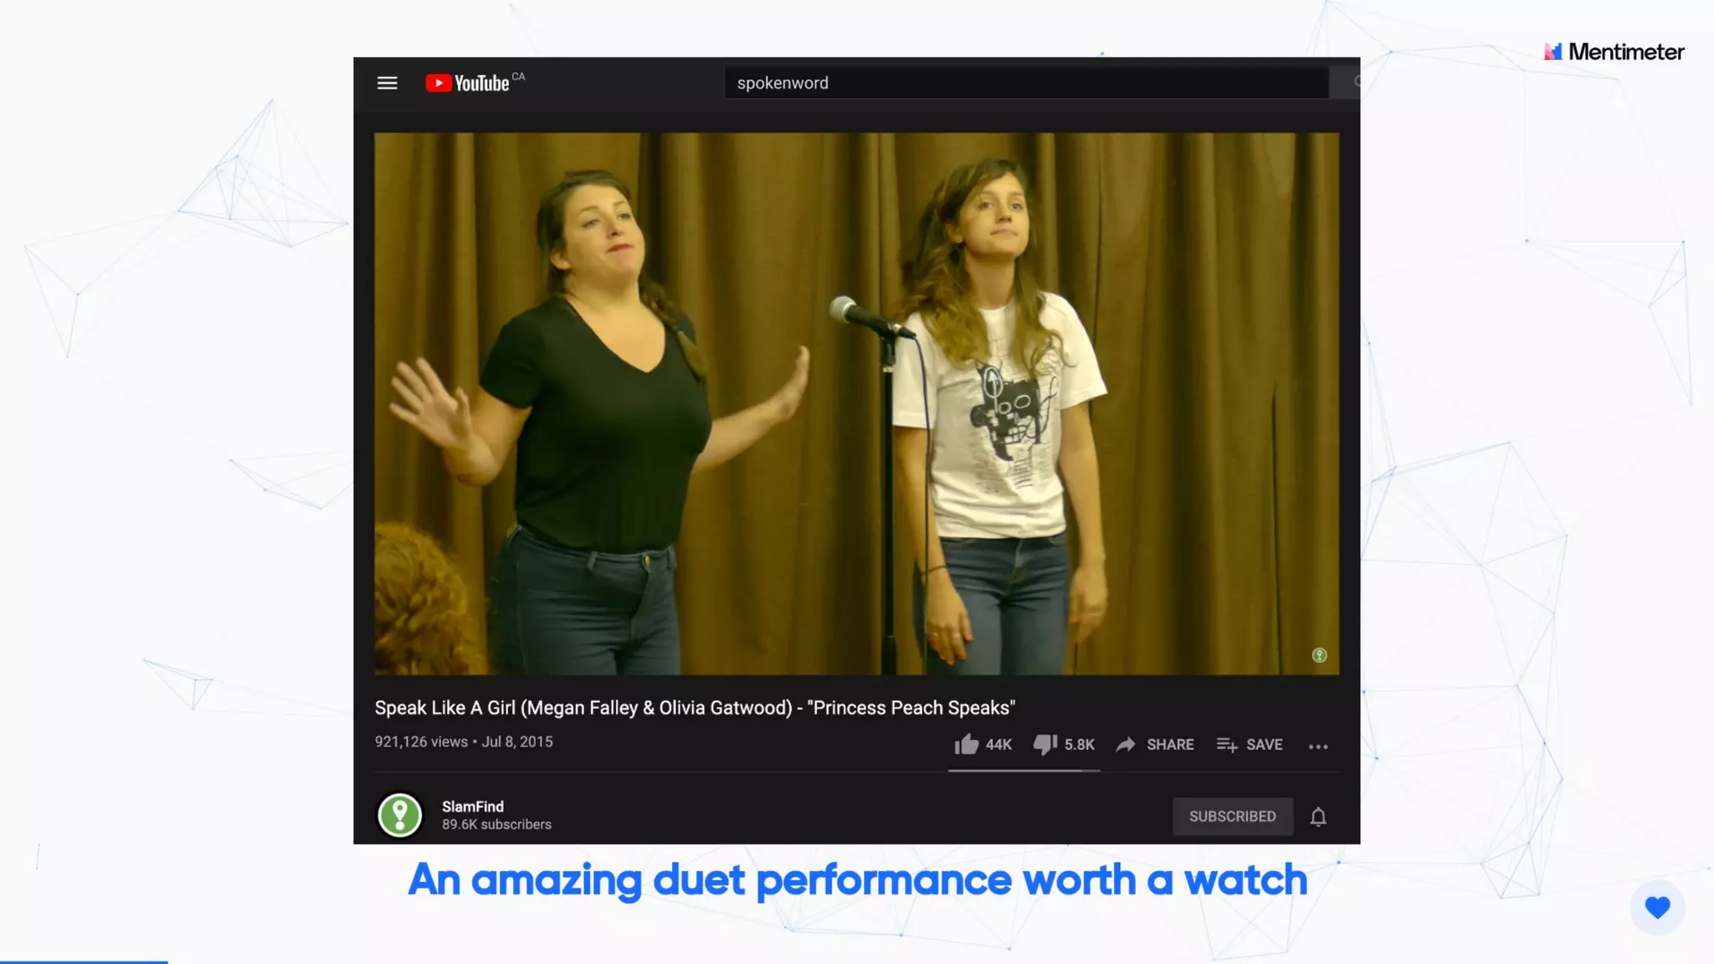Open the YouTube hamburger menu
Viewport: 1714px width, 964px height.
[387, 83]
